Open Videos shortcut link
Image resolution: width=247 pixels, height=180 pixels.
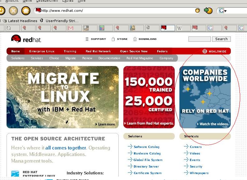(x=195, y=154)
